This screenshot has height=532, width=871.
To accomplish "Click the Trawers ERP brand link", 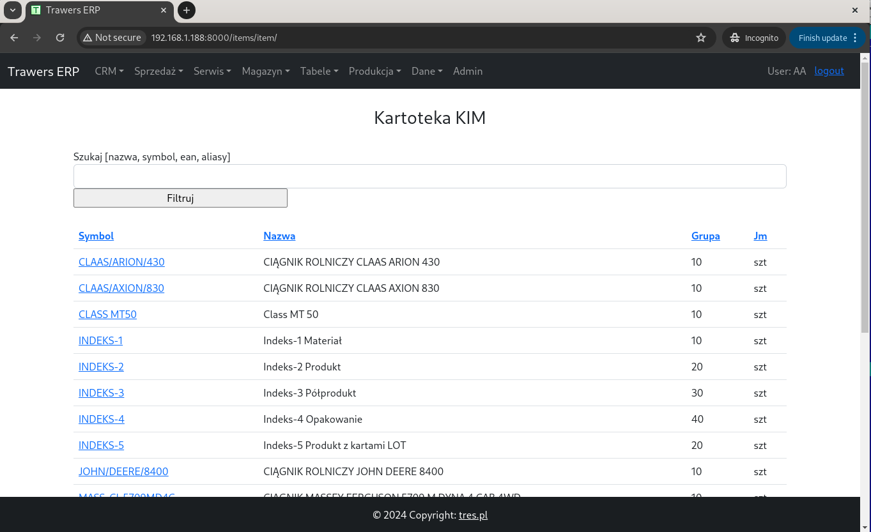I will point(43,71).
